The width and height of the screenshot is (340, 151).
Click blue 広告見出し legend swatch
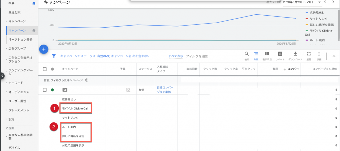306,13
